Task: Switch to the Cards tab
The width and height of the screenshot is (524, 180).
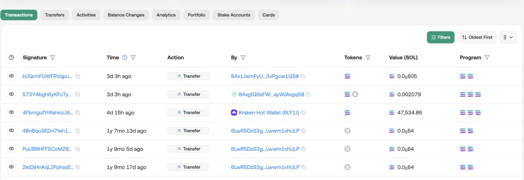Action: tap(269, 15)
